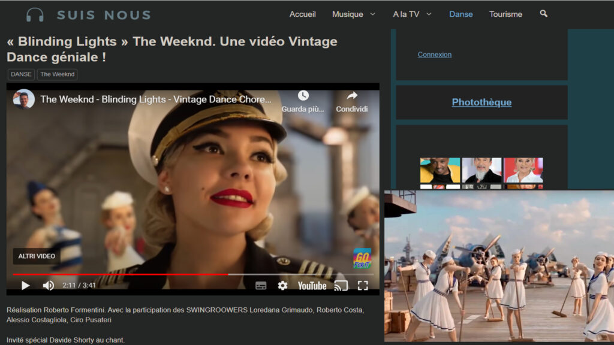Open the ALTRI VIDEO button
This screenshot has height=345, width=614.
[37, 256]
